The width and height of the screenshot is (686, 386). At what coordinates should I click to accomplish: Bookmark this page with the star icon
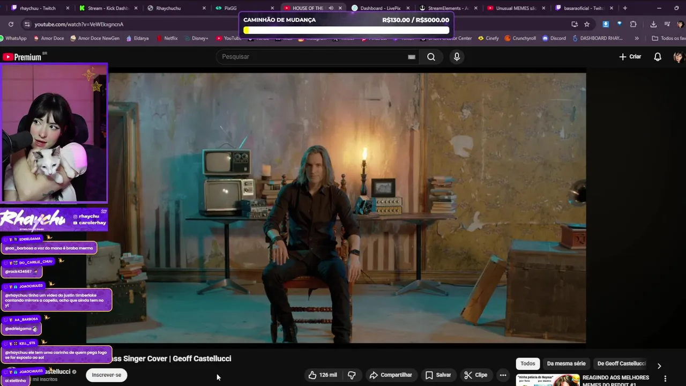(x=587, y=24)
